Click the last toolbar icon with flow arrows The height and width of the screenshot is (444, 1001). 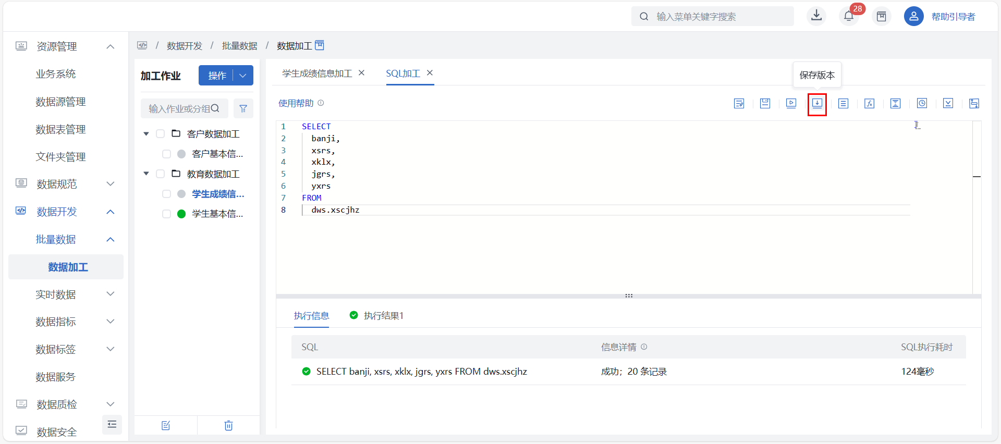[x=974, y=103]
